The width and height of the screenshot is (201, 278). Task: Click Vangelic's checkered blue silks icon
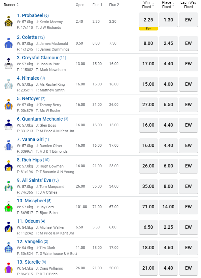click(8, 248)
